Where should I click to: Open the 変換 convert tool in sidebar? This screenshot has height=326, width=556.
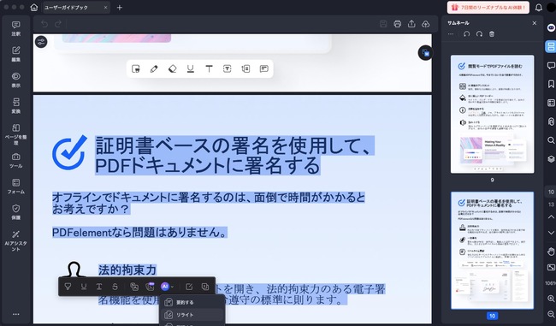click(16, 106)
